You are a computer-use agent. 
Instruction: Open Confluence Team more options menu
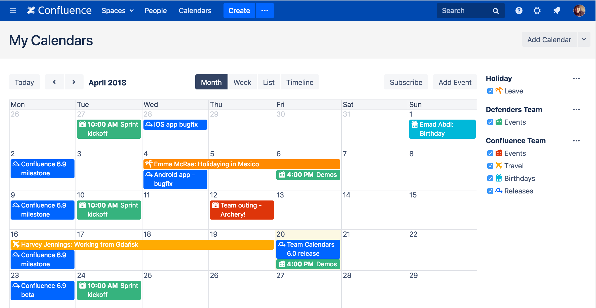coord(576,141)
